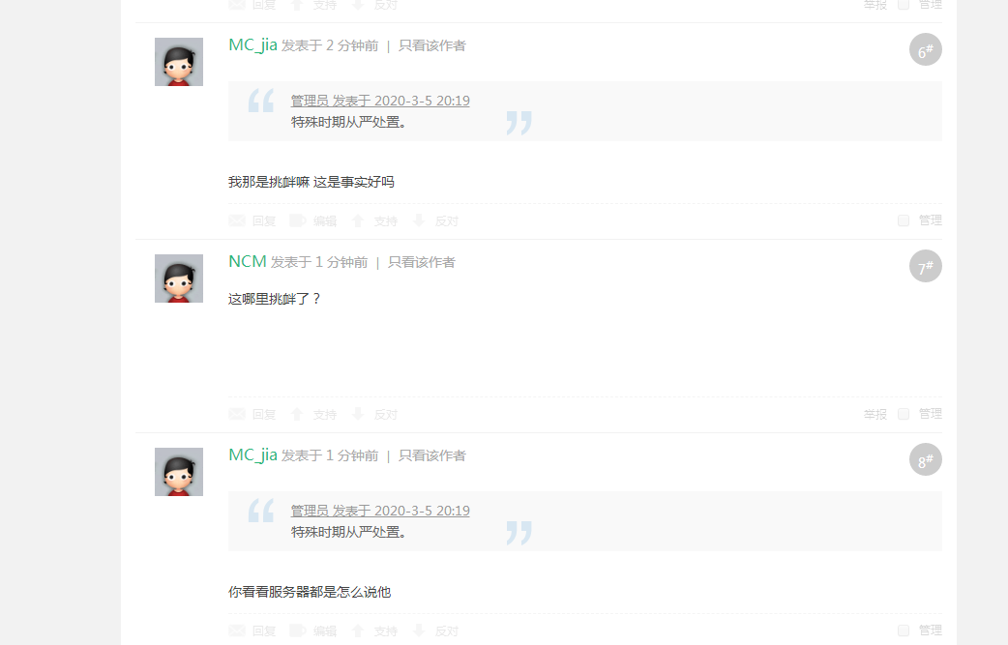Open NCM's user profile link
This screenshot has width=1008, height=645.
[247, 261]
